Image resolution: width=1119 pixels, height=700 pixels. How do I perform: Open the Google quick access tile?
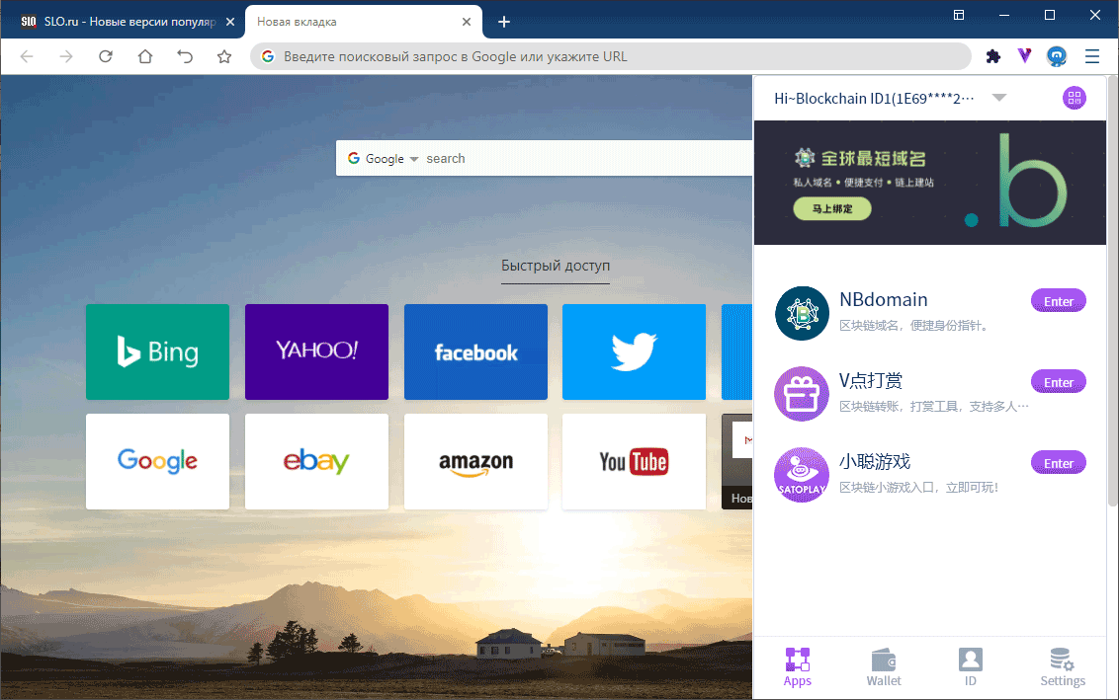(158, 462)
